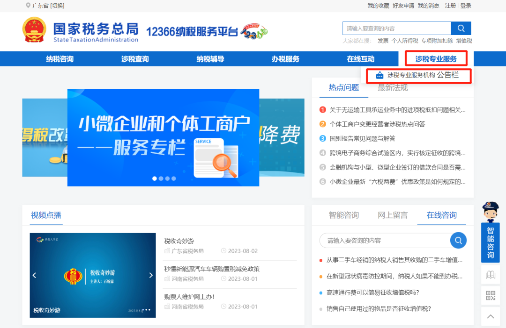Select the last banner carousel dot
The image size is (506, 328).
tap(174, 178)
